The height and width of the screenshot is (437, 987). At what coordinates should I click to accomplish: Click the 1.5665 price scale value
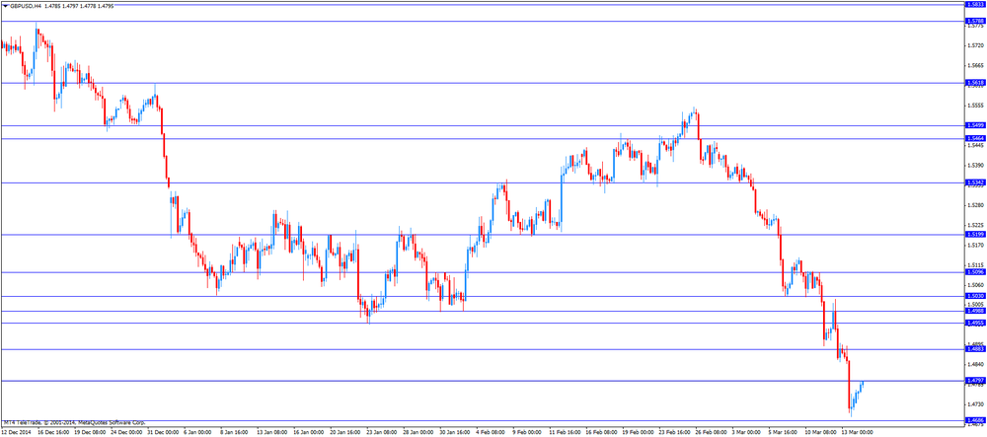pyautogui.click(x=977, y=65)
